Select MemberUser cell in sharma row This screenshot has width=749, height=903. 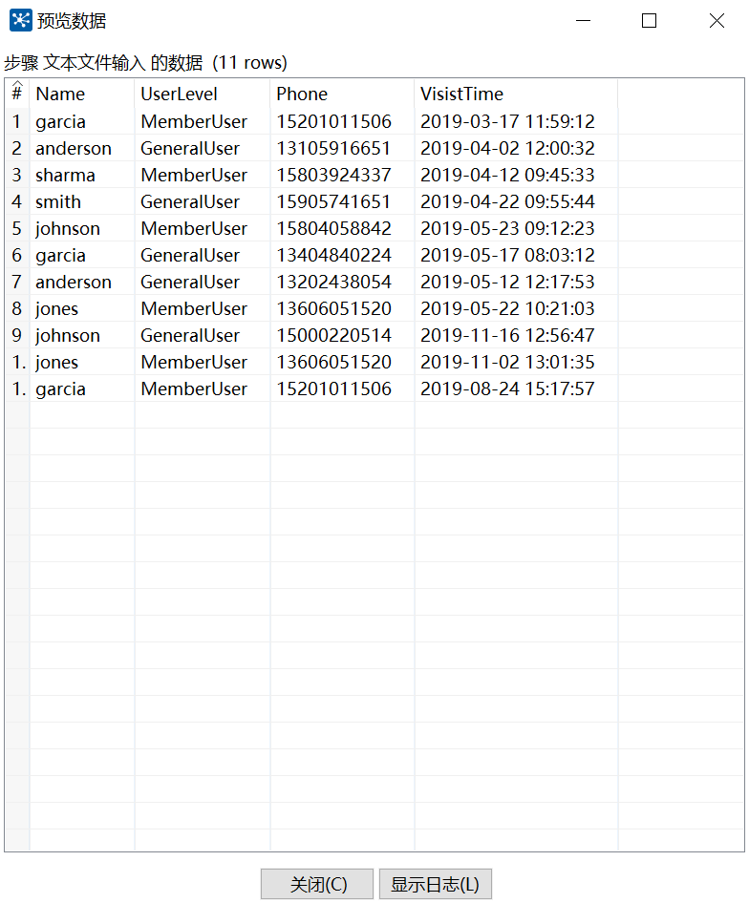(203, 175)
